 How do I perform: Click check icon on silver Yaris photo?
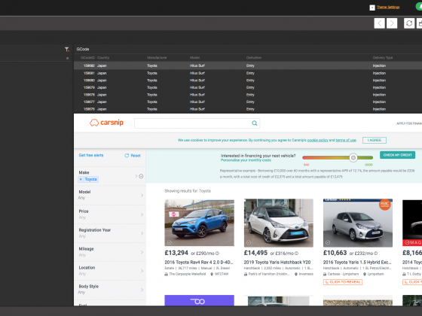328,242
